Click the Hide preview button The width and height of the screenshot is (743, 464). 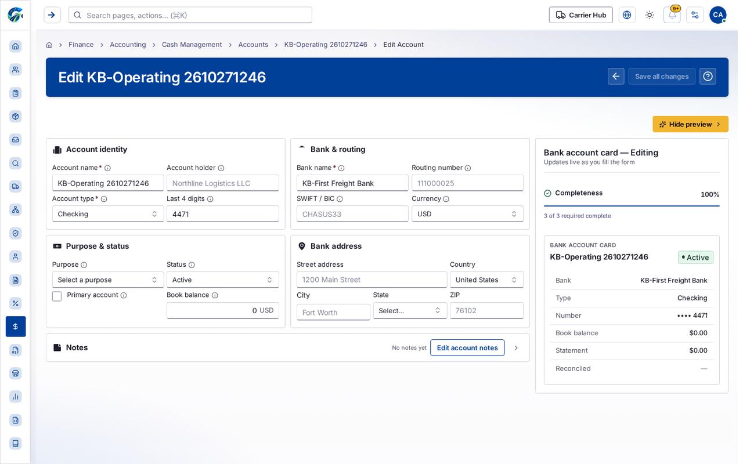click(x=690, y=124)
